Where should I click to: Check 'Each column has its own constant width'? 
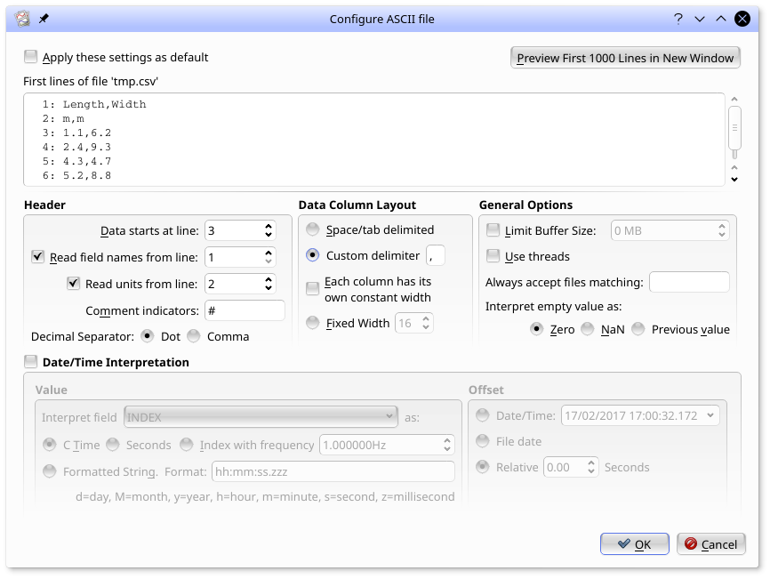click(313, 288)
